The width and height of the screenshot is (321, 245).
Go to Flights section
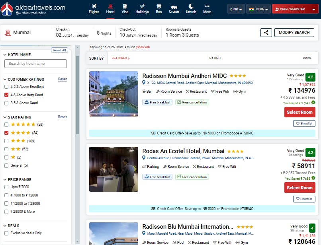(94, 9)
